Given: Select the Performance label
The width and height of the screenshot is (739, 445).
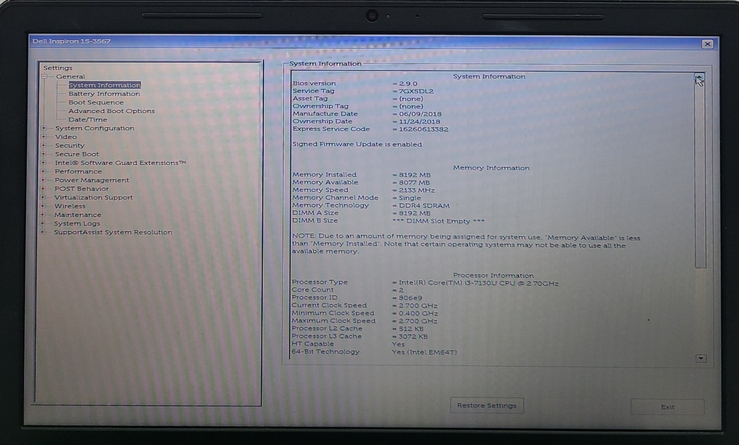Looking at the screenshot, I should pyautogui.click(x=79, y=171).
